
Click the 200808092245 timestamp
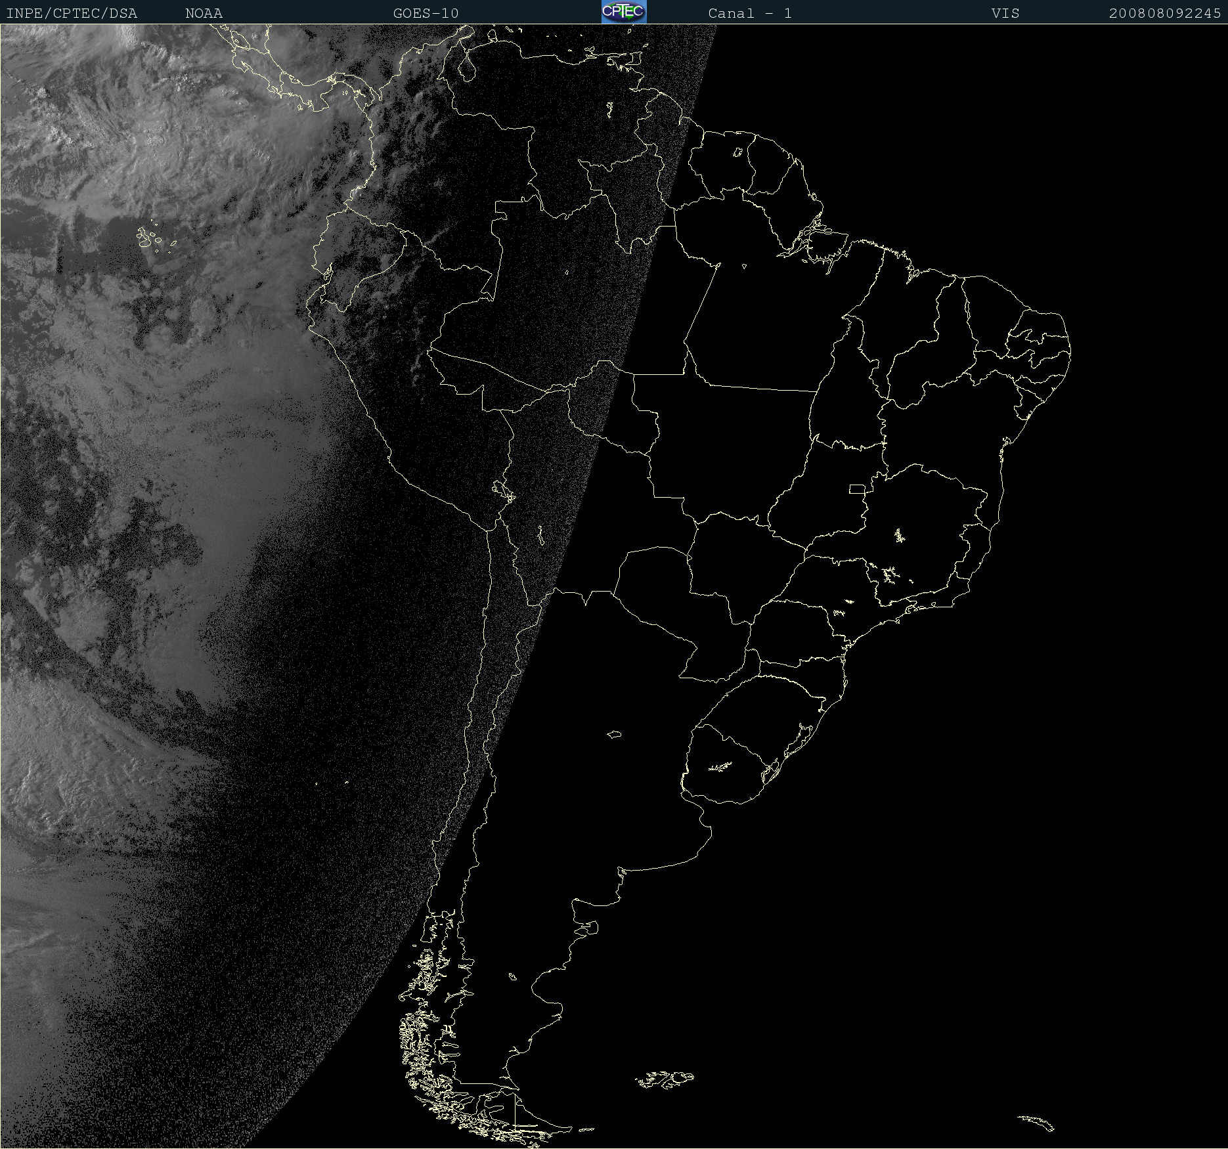tap(1165, 13)
